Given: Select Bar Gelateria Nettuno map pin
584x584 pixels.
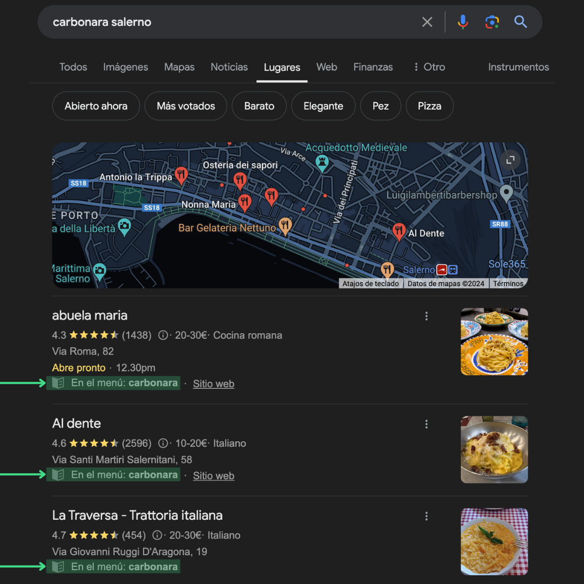Looking at the screenshot, I should (x=285, y=227).
